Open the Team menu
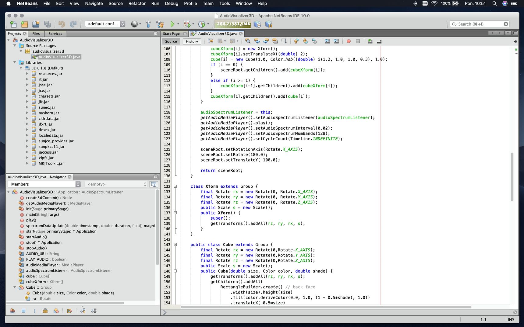Image resolution: width=524 pixels, height=327 pixels. point(208,3)
